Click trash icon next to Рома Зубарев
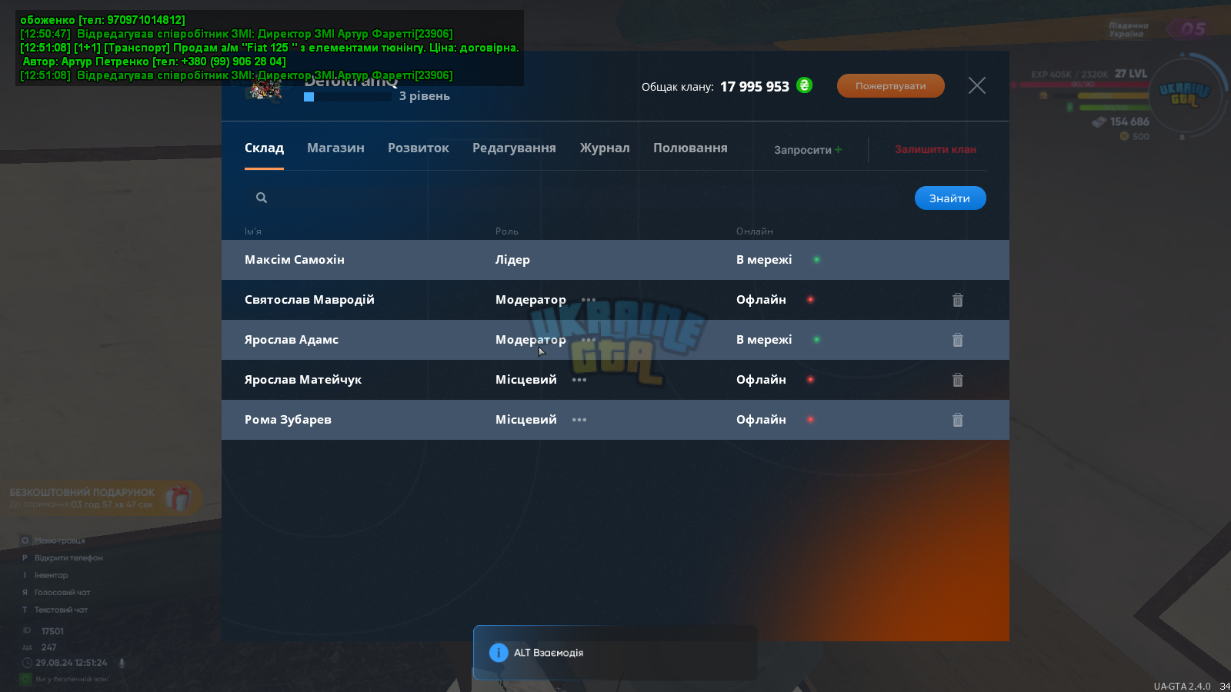The width and height of the screenshot is (1231, 692). [958, 420]
